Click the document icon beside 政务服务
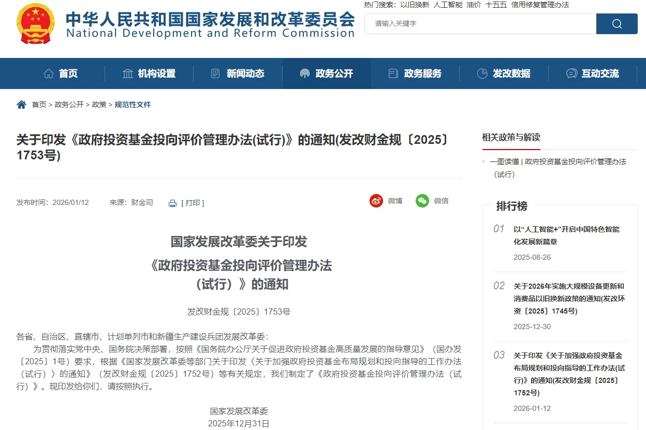The width and height of the screenshot is (646, 430). [x=393, y=73]
